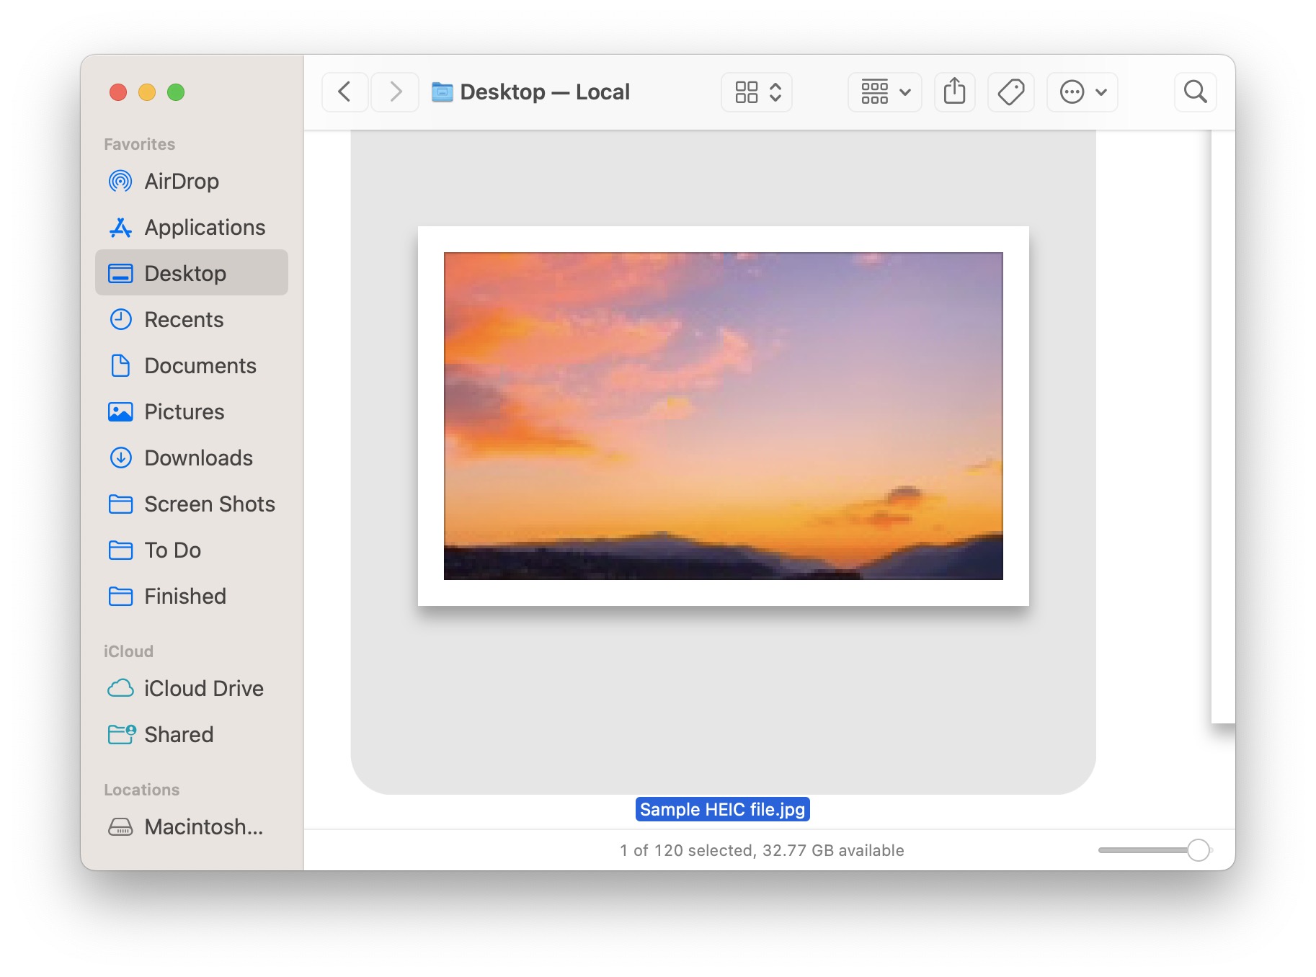Click the Search magnifier icon
Image resolution: width=1316 pixels, height=977 pixels.
[1195, 92]
